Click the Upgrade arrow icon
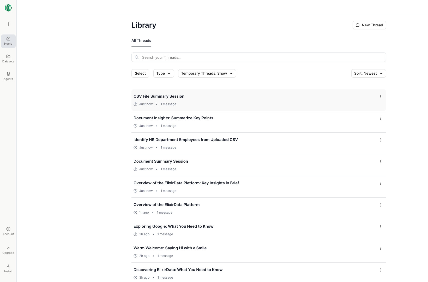Viewport: 428px width, 282px height. [x=8, y=248]
